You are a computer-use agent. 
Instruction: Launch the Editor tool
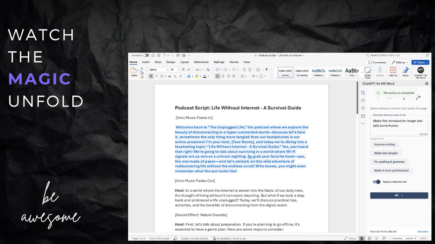(x=406, y=72)
